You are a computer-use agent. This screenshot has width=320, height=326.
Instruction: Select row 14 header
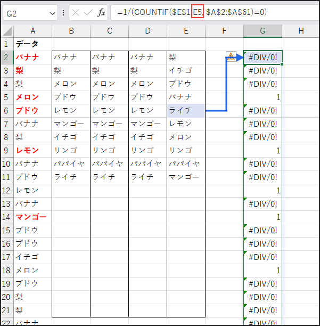pos(6,217)
